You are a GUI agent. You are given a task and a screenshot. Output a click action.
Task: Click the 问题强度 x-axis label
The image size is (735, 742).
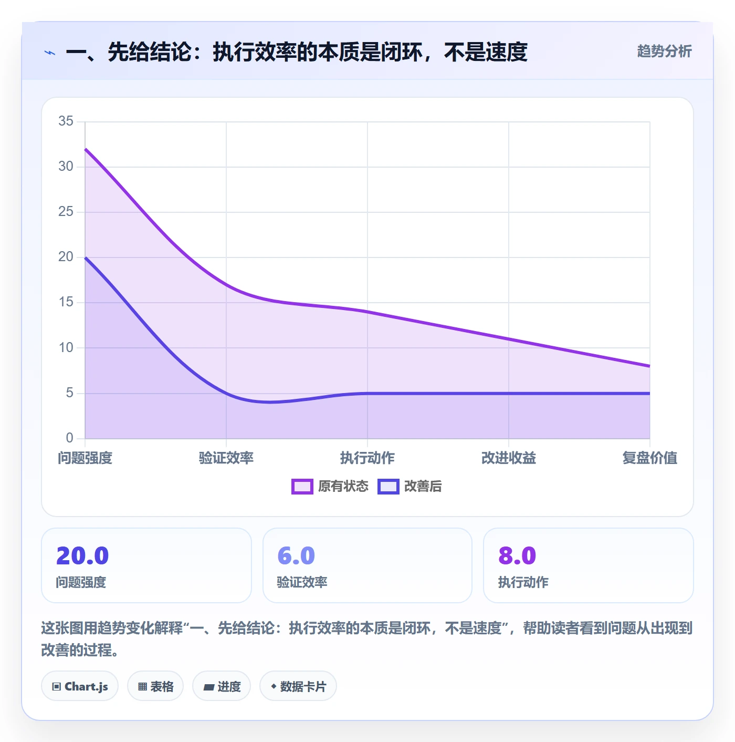(85, 458)
